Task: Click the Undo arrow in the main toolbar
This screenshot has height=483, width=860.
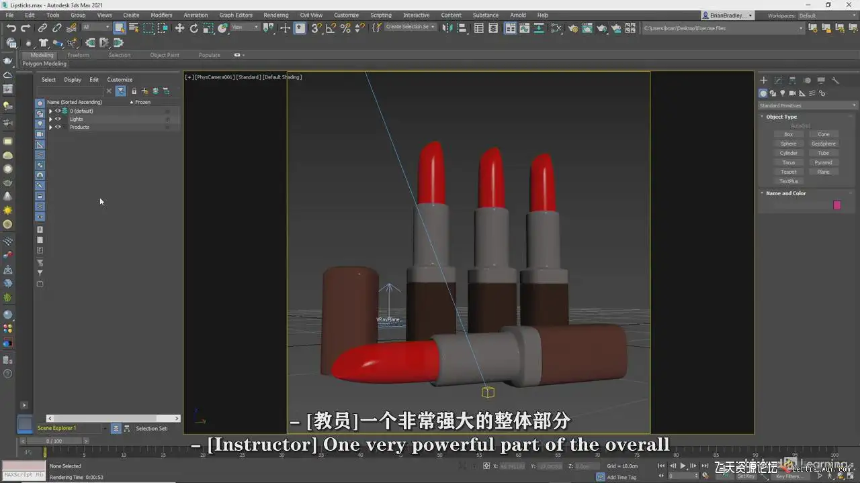Action: [x=11, y=28]
